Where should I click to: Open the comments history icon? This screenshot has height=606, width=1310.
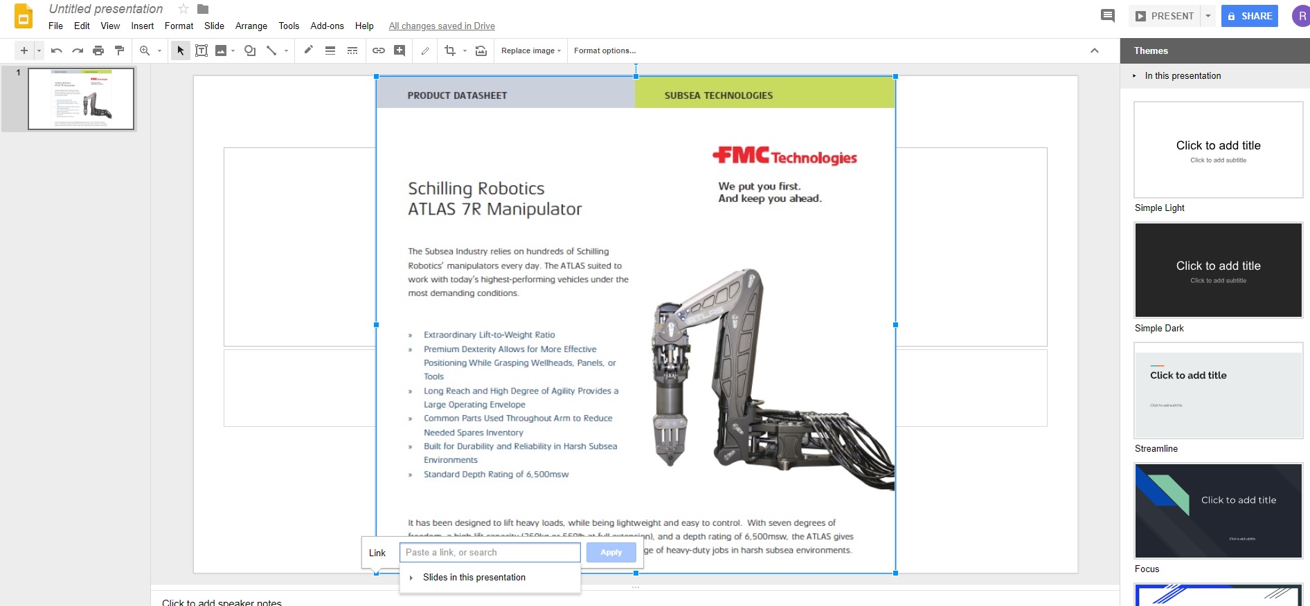[x=1108, y=16]
